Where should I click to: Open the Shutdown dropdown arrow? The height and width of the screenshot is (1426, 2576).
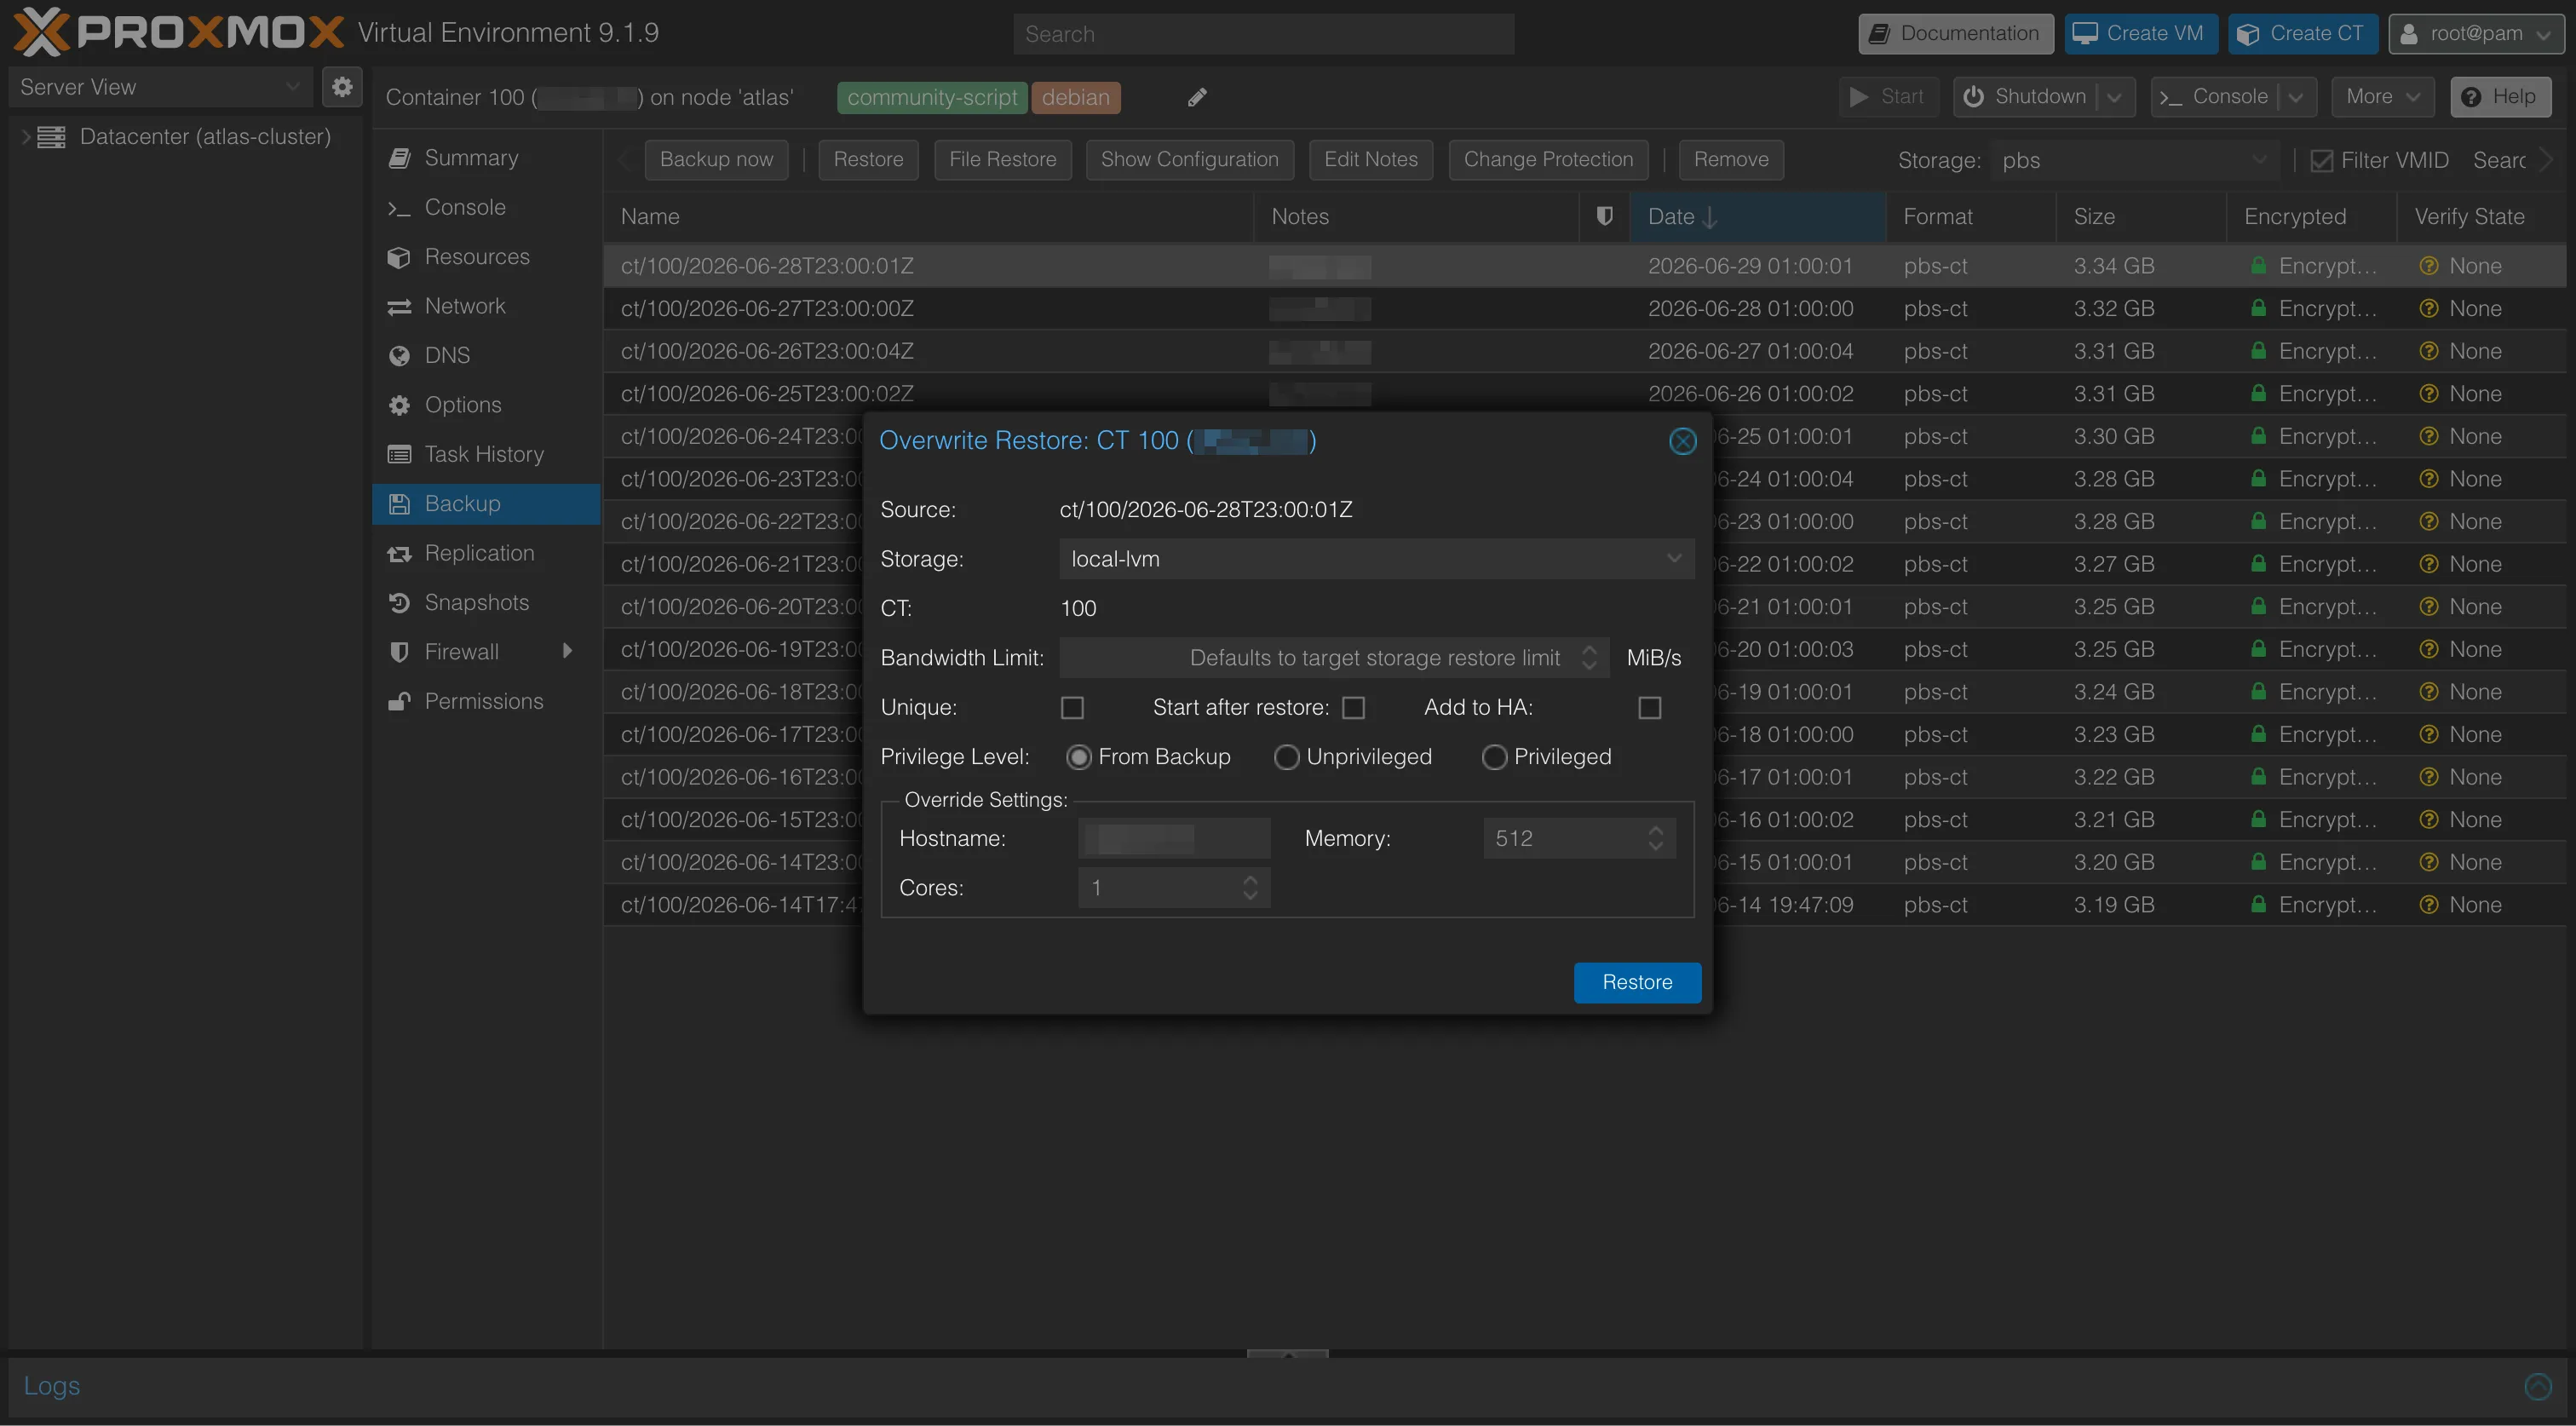click(x=2114, y=97)
